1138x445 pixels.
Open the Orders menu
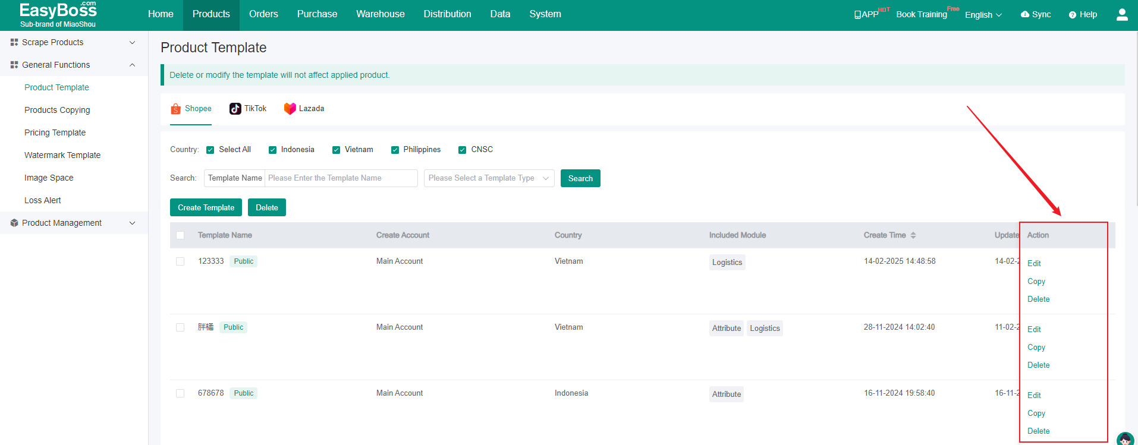[x=263, y=14]
